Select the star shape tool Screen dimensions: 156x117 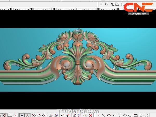point(141,115)
